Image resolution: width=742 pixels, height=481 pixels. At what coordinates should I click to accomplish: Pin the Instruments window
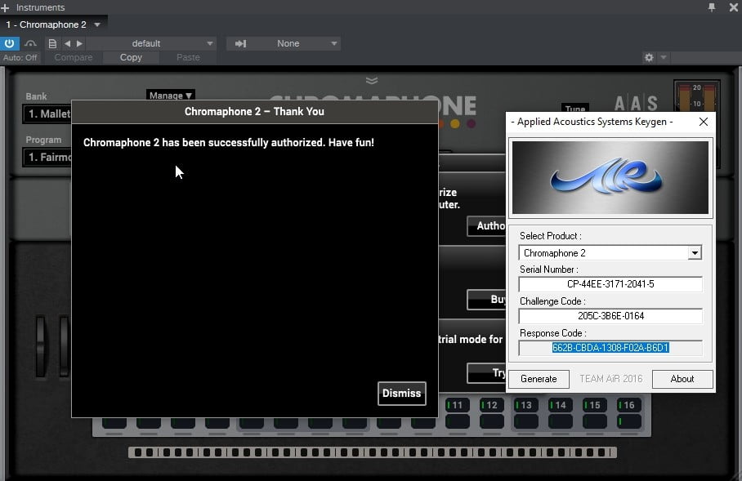(x=711, y=7)
